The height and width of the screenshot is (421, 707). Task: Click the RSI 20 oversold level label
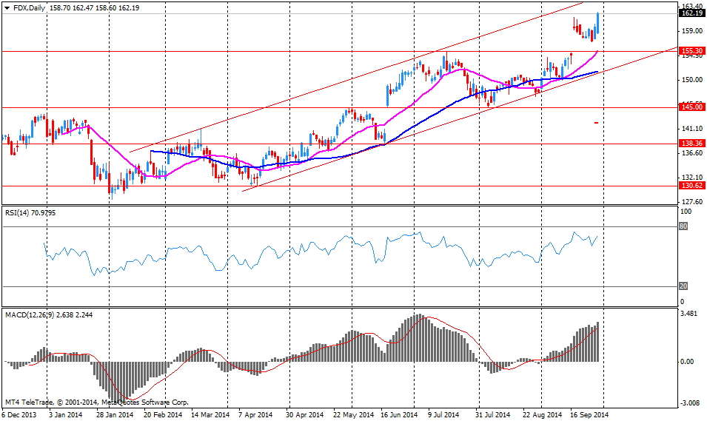tap(683, 286)
